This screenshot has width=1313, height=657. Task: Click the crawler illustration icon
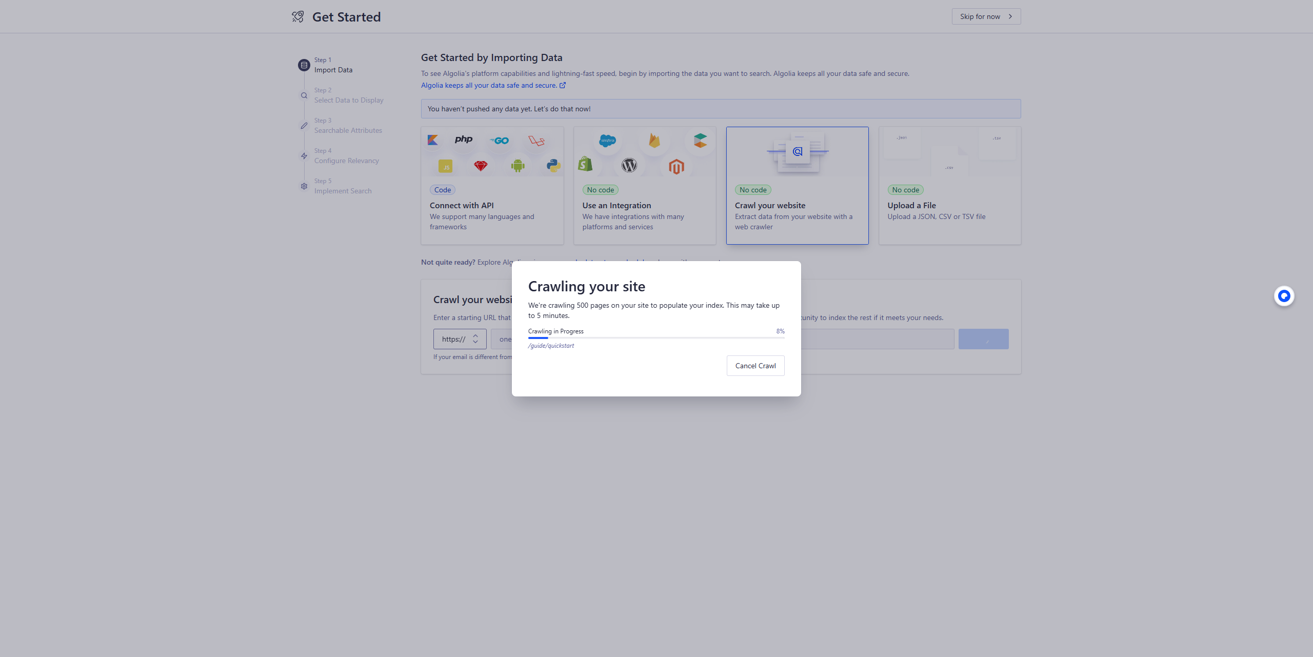(798, 151)
